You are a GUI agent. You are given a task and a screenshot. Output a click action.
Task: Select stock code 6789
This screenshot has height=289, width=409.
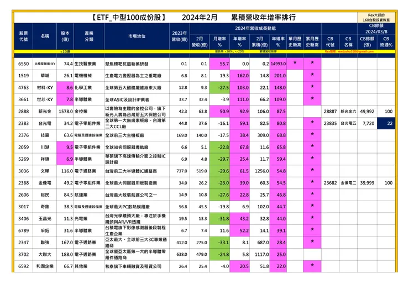point(23,230)
